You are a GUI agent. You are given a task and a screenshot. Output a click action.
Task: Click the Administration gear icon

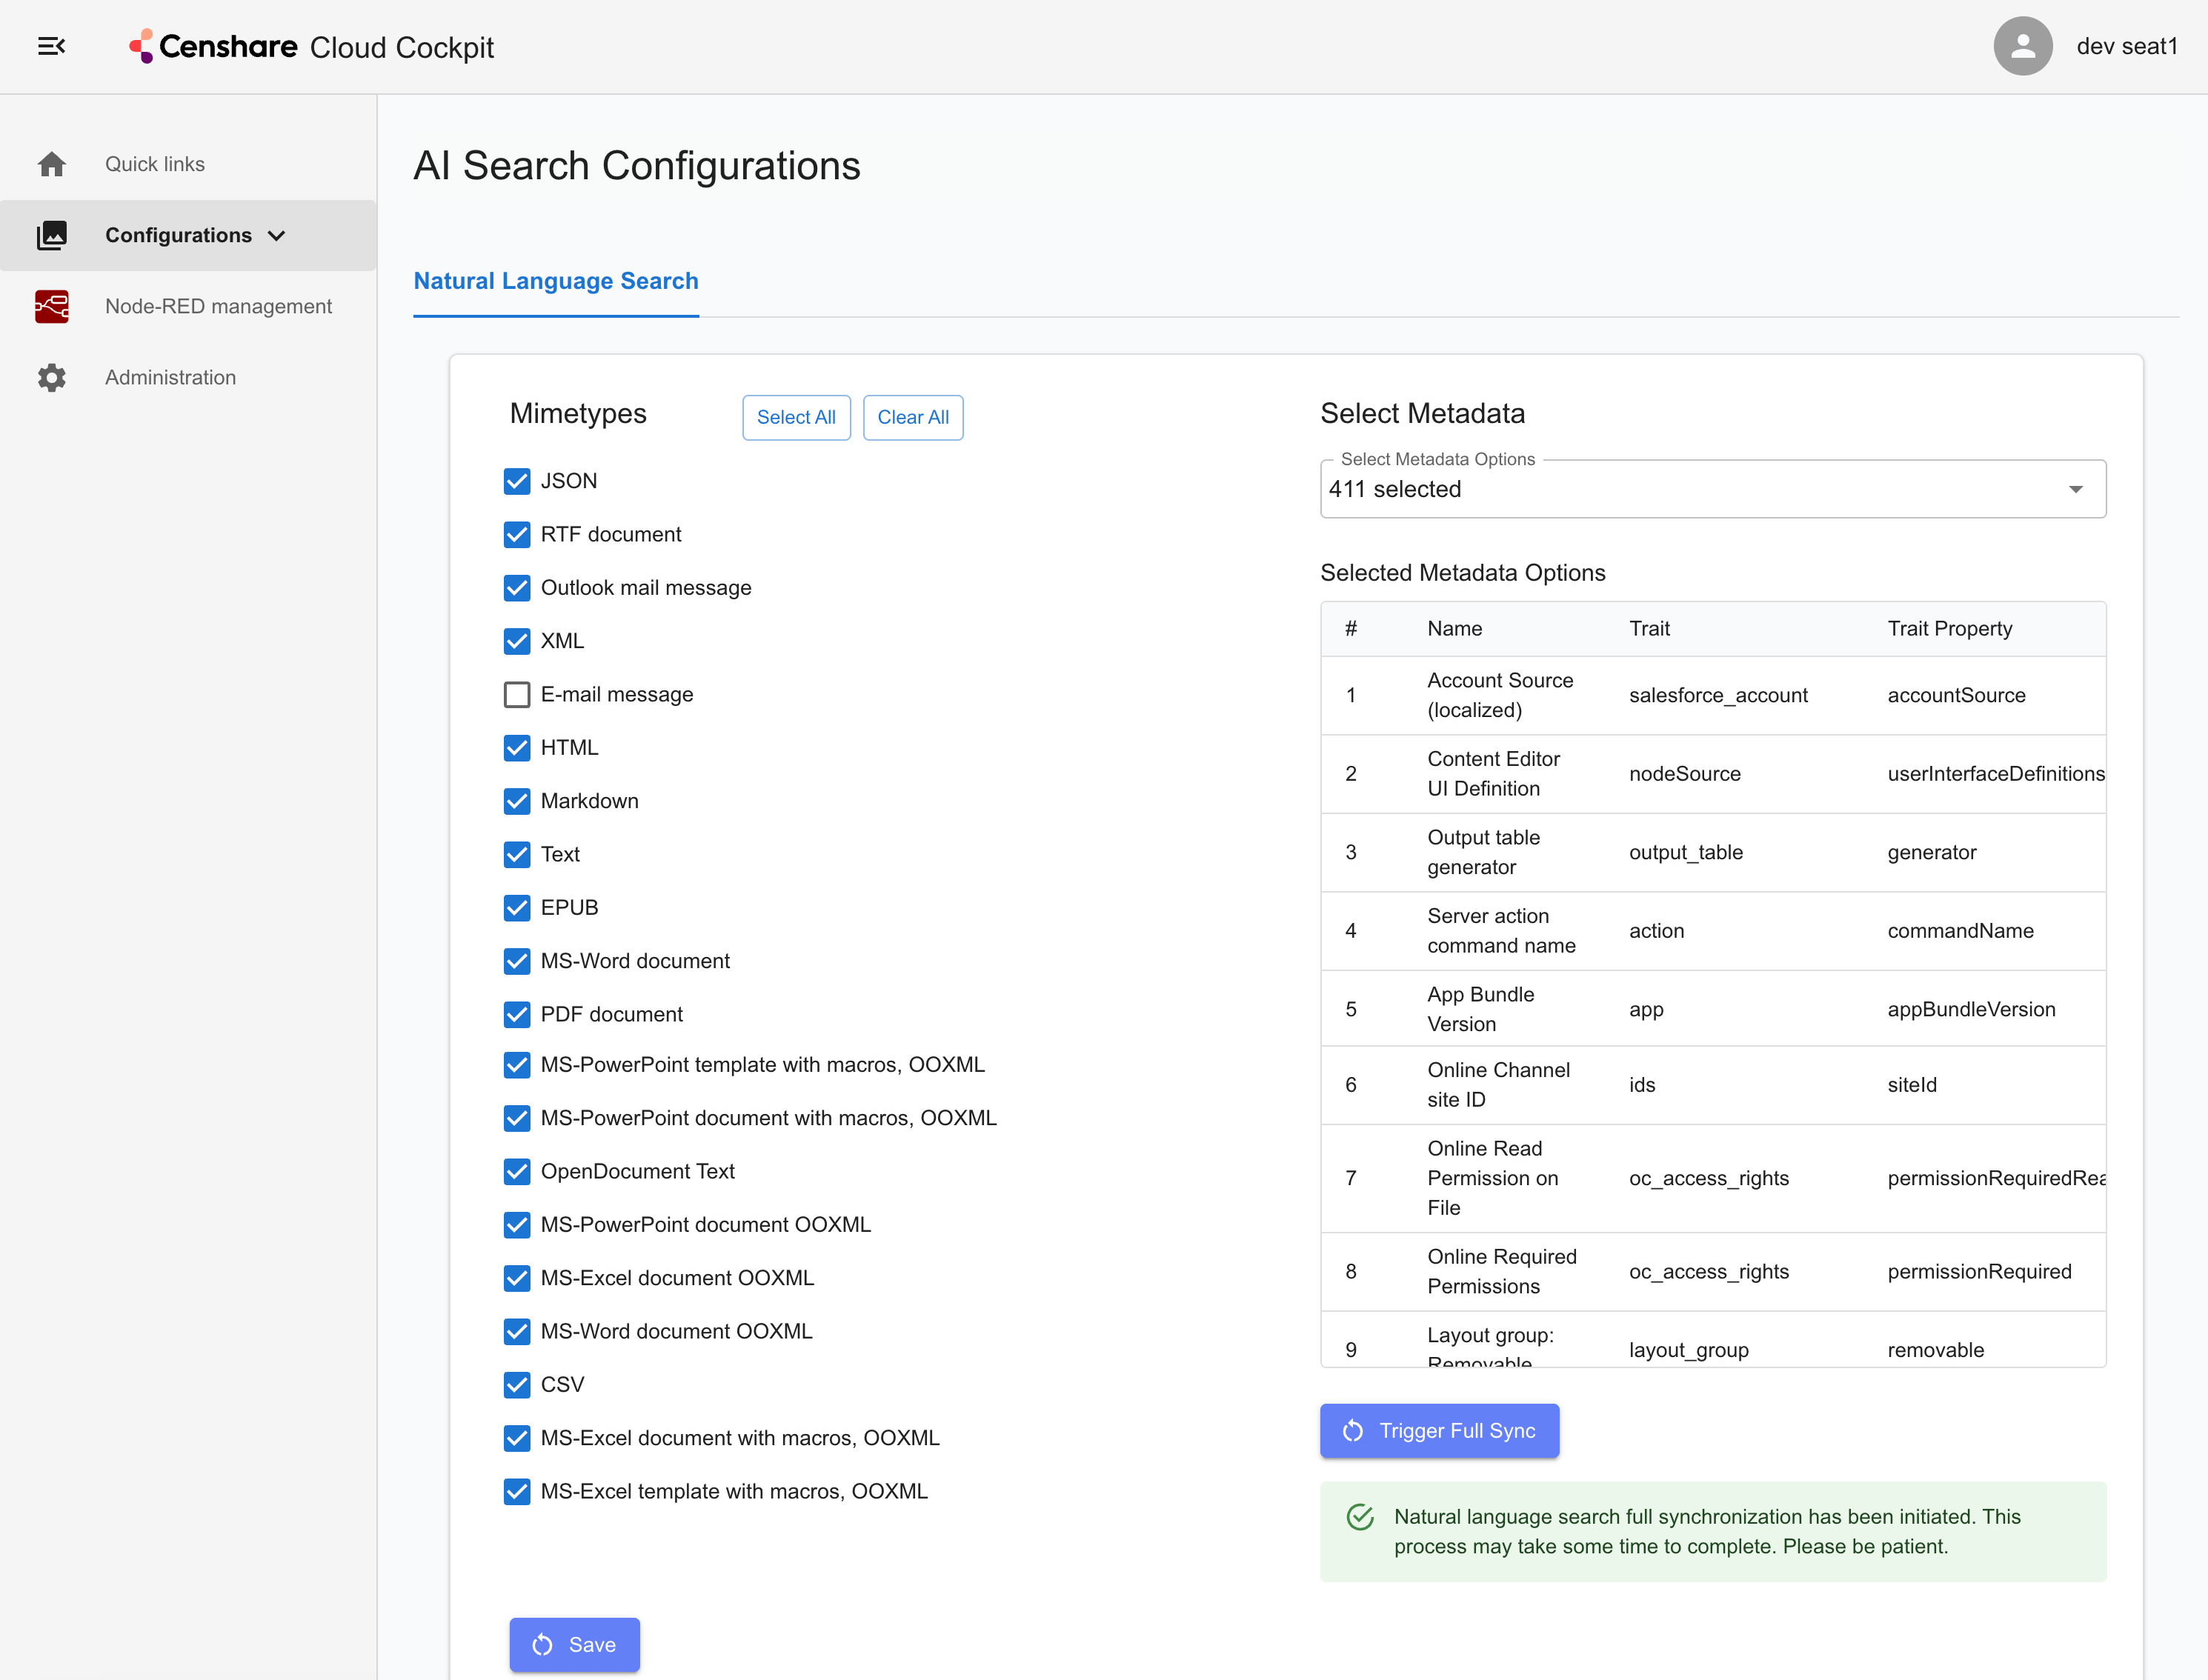pyautogui.click(x=52, y=377)
